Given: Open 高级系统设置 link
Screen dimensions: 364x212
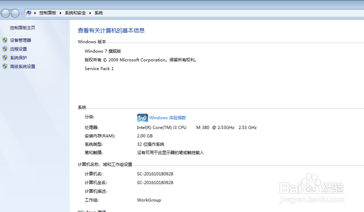Looking at the screenshot, I should pos(23,67).
